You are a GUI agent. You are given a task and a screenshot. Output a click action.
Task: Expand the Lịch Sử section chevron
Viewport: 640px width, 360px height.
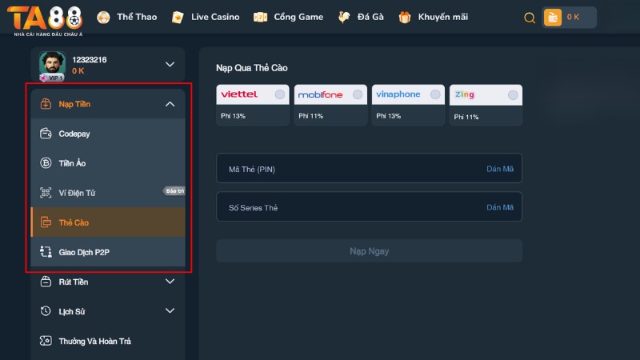click(170, 310)
